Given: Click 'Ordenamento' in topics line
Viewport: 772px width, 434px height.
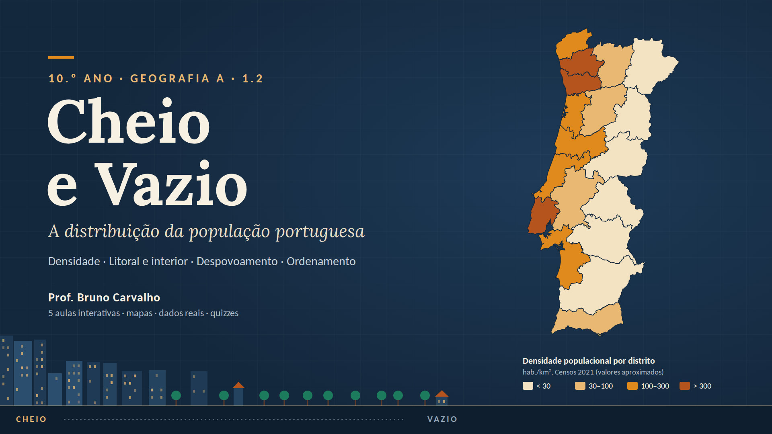Looking at the screenshot, I should [321, 261].
